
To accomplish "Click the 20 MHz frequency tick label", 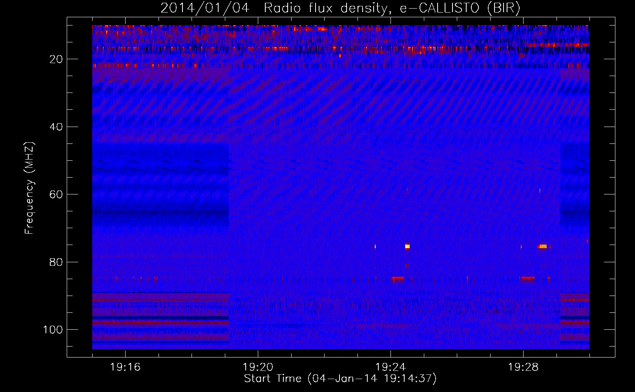I will click(57, 59).
